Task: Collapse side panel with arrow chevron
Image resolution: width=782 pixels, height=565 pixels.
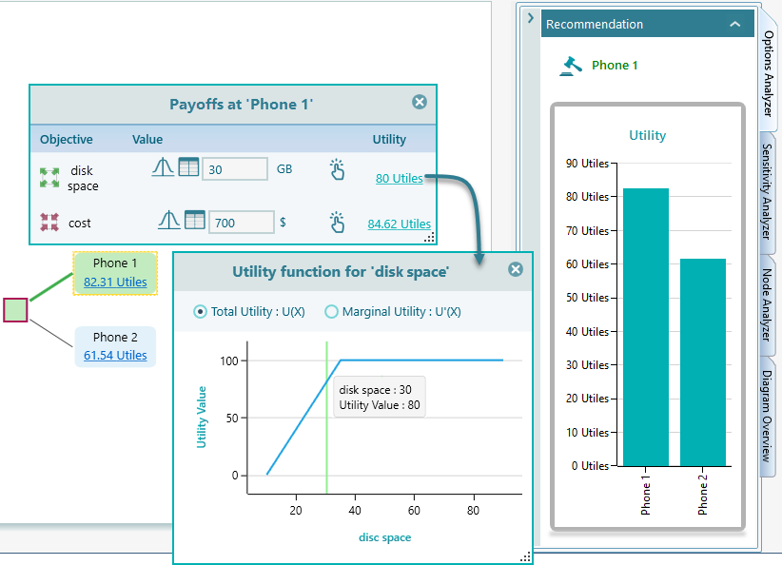Action: (530, 19)
